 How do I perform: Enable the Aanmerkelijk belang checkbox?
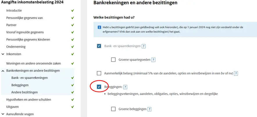point(99,73)
